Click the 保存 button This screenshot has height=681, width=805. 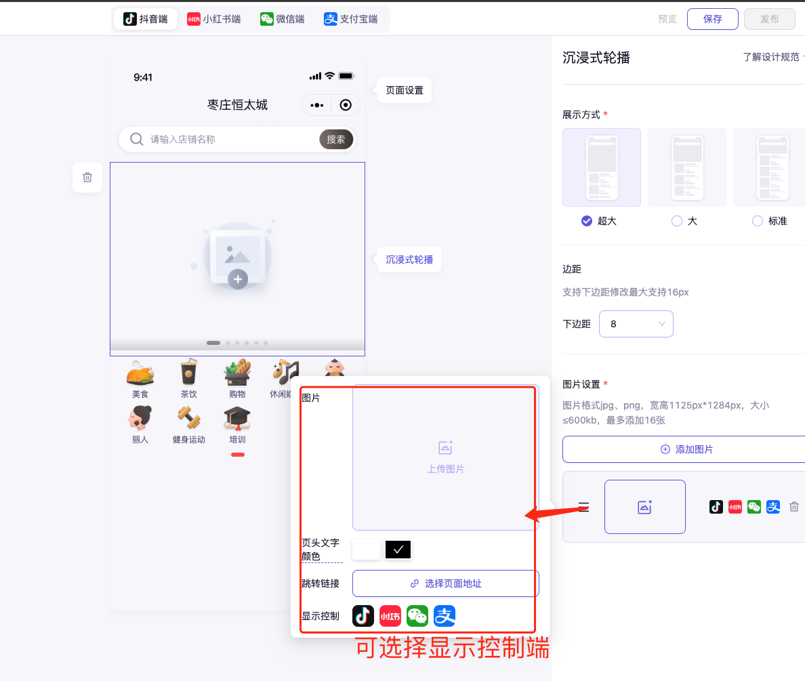coord(712,19)
